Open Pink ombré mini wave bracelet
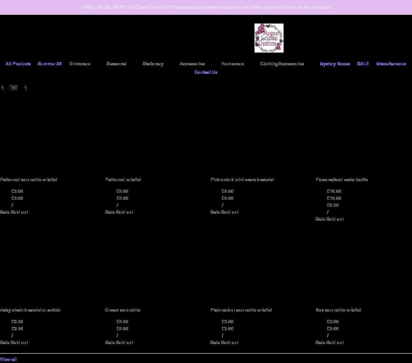 pyautogui.click(x=242, y=180)
